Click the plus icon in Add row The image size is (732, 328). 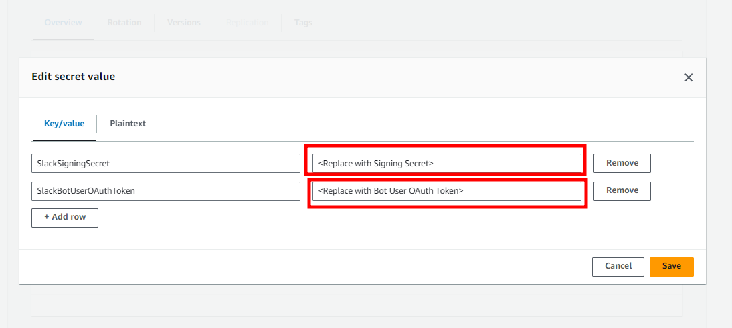tap(47, 218)
